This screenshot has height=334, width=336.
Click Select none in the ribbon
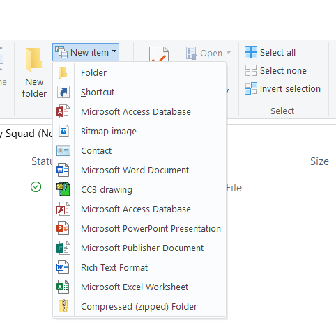[x=275, y=70]
